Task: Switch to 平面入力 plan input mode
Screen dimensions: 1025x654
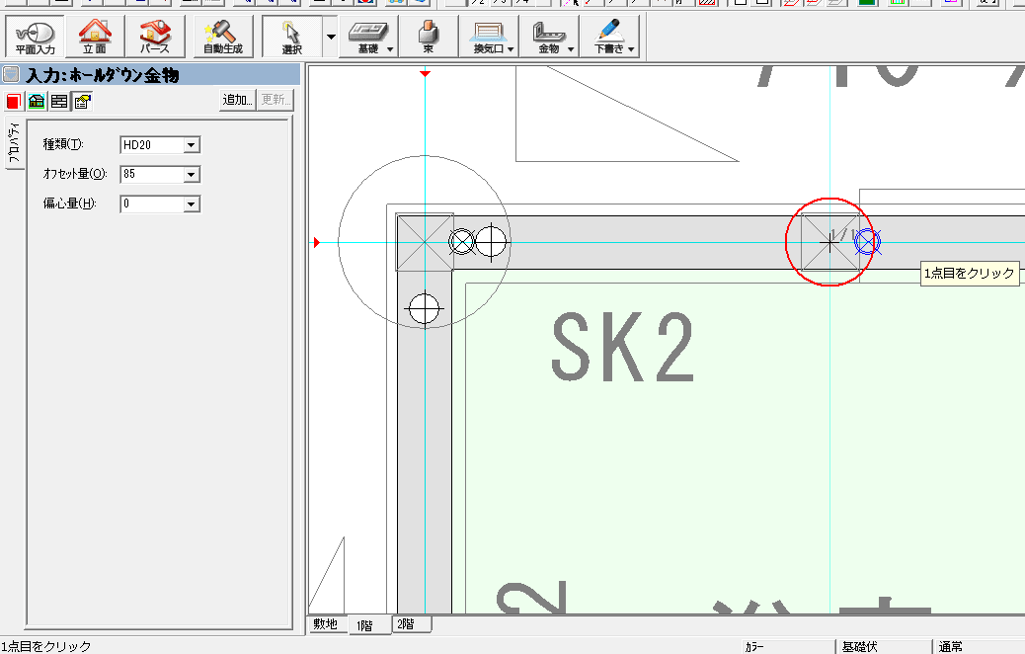Action: click(x=36, y=38)
